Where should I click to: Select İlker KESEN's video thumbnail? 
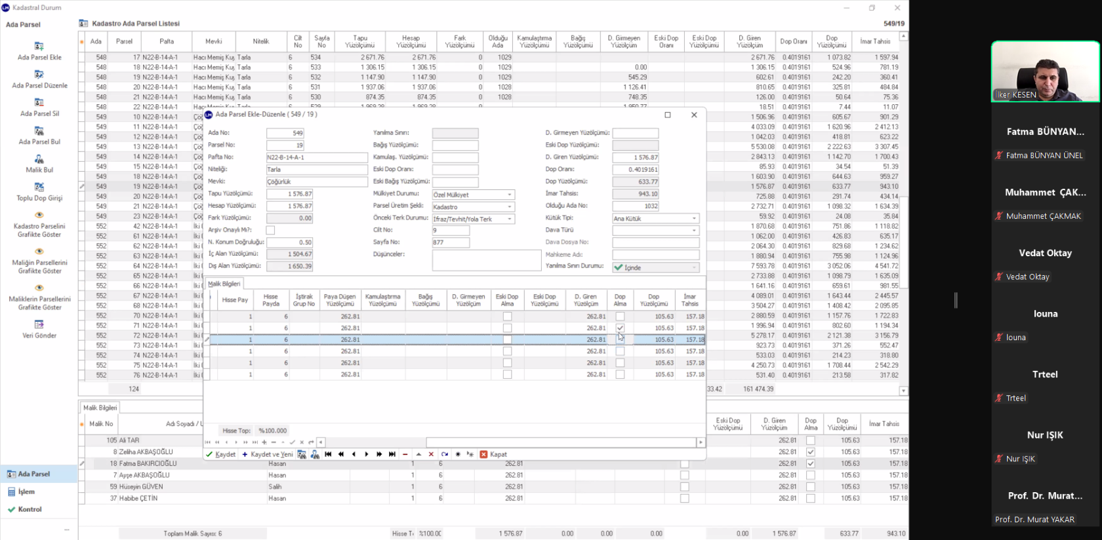(x=1046, y=71)
